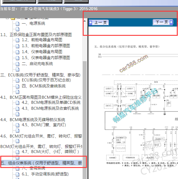The image size is (178, 179).
Task: Click document icon beside 1.5、仪表电器盒内部原理图
Action: pyautogui.click(x=18, y=58)
